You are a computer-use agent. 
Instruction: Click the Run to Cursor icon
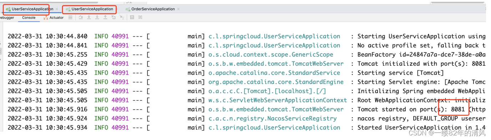click(122, 17)
